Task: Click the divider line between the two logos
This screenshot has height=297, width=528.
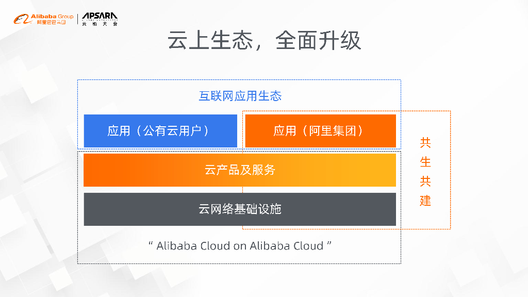Action: 77,20
